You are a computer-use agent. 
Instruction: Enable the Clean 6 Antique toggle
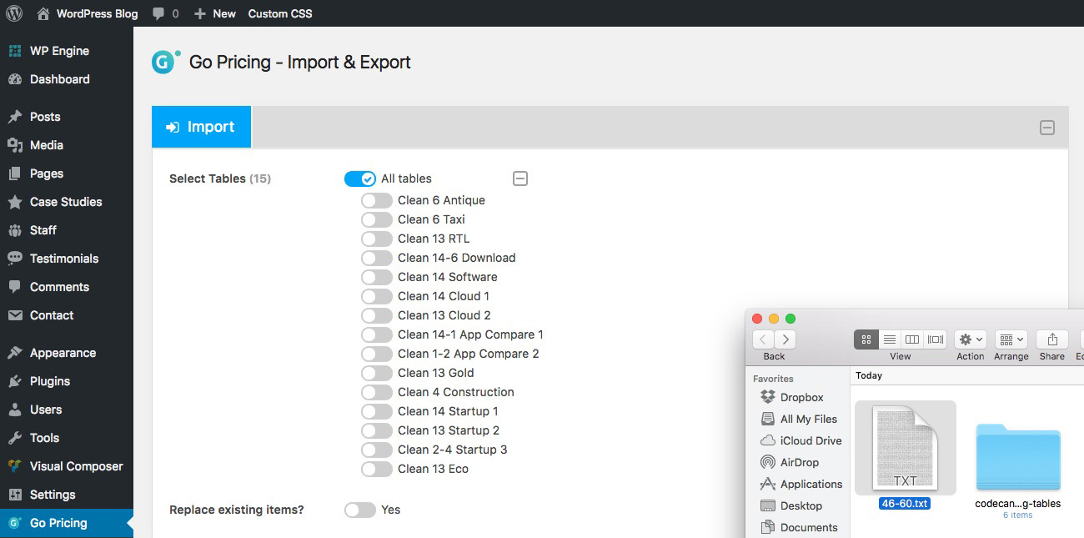coord(377,200)
